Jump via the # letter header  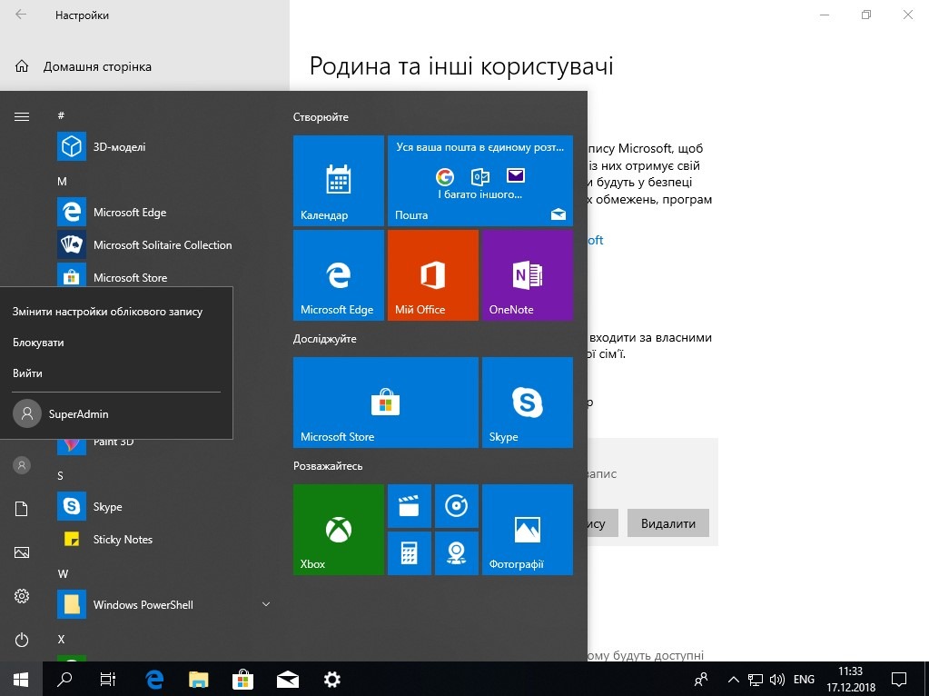click(x=61, y=115)
